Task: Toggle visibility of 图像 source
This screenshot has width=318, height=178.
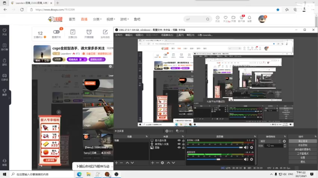Action: point(179,148)
